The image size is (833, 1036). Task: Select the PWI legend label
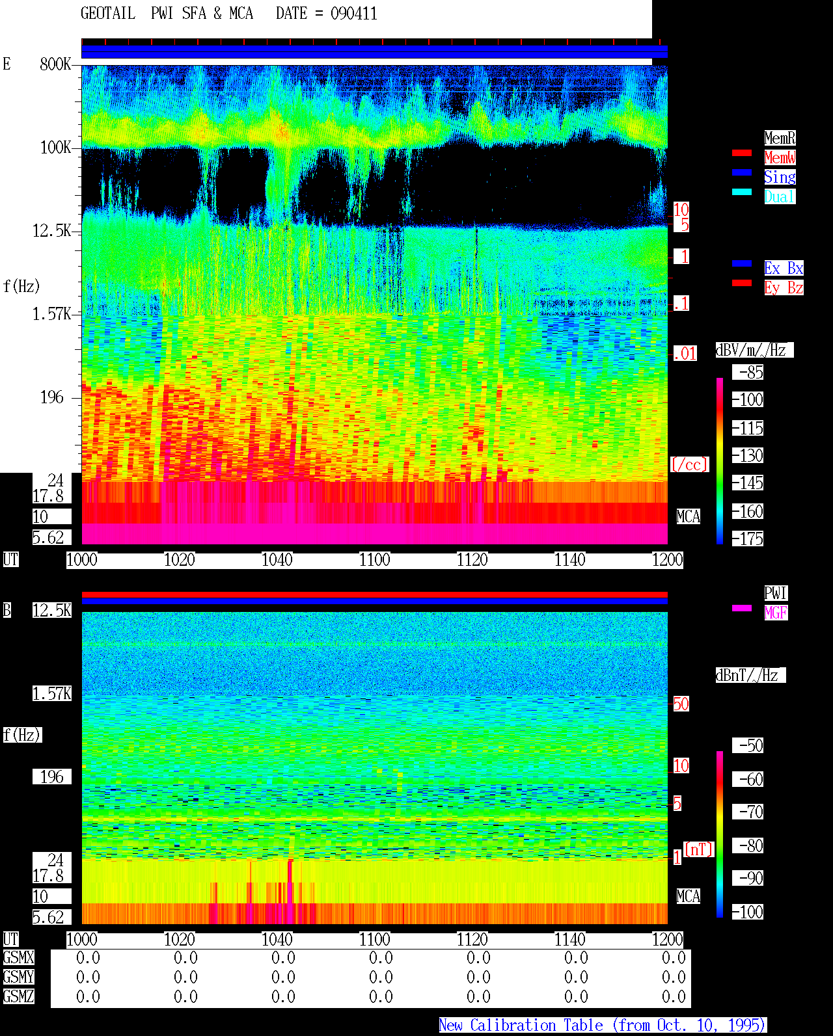776,593
